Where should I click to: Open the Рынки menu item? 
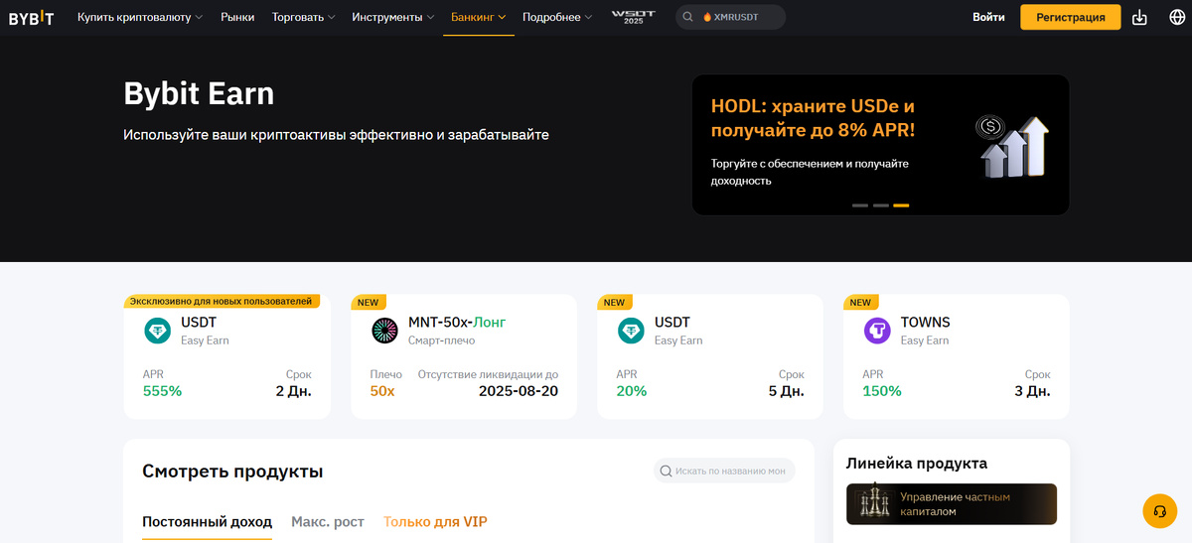coord(237,17)
